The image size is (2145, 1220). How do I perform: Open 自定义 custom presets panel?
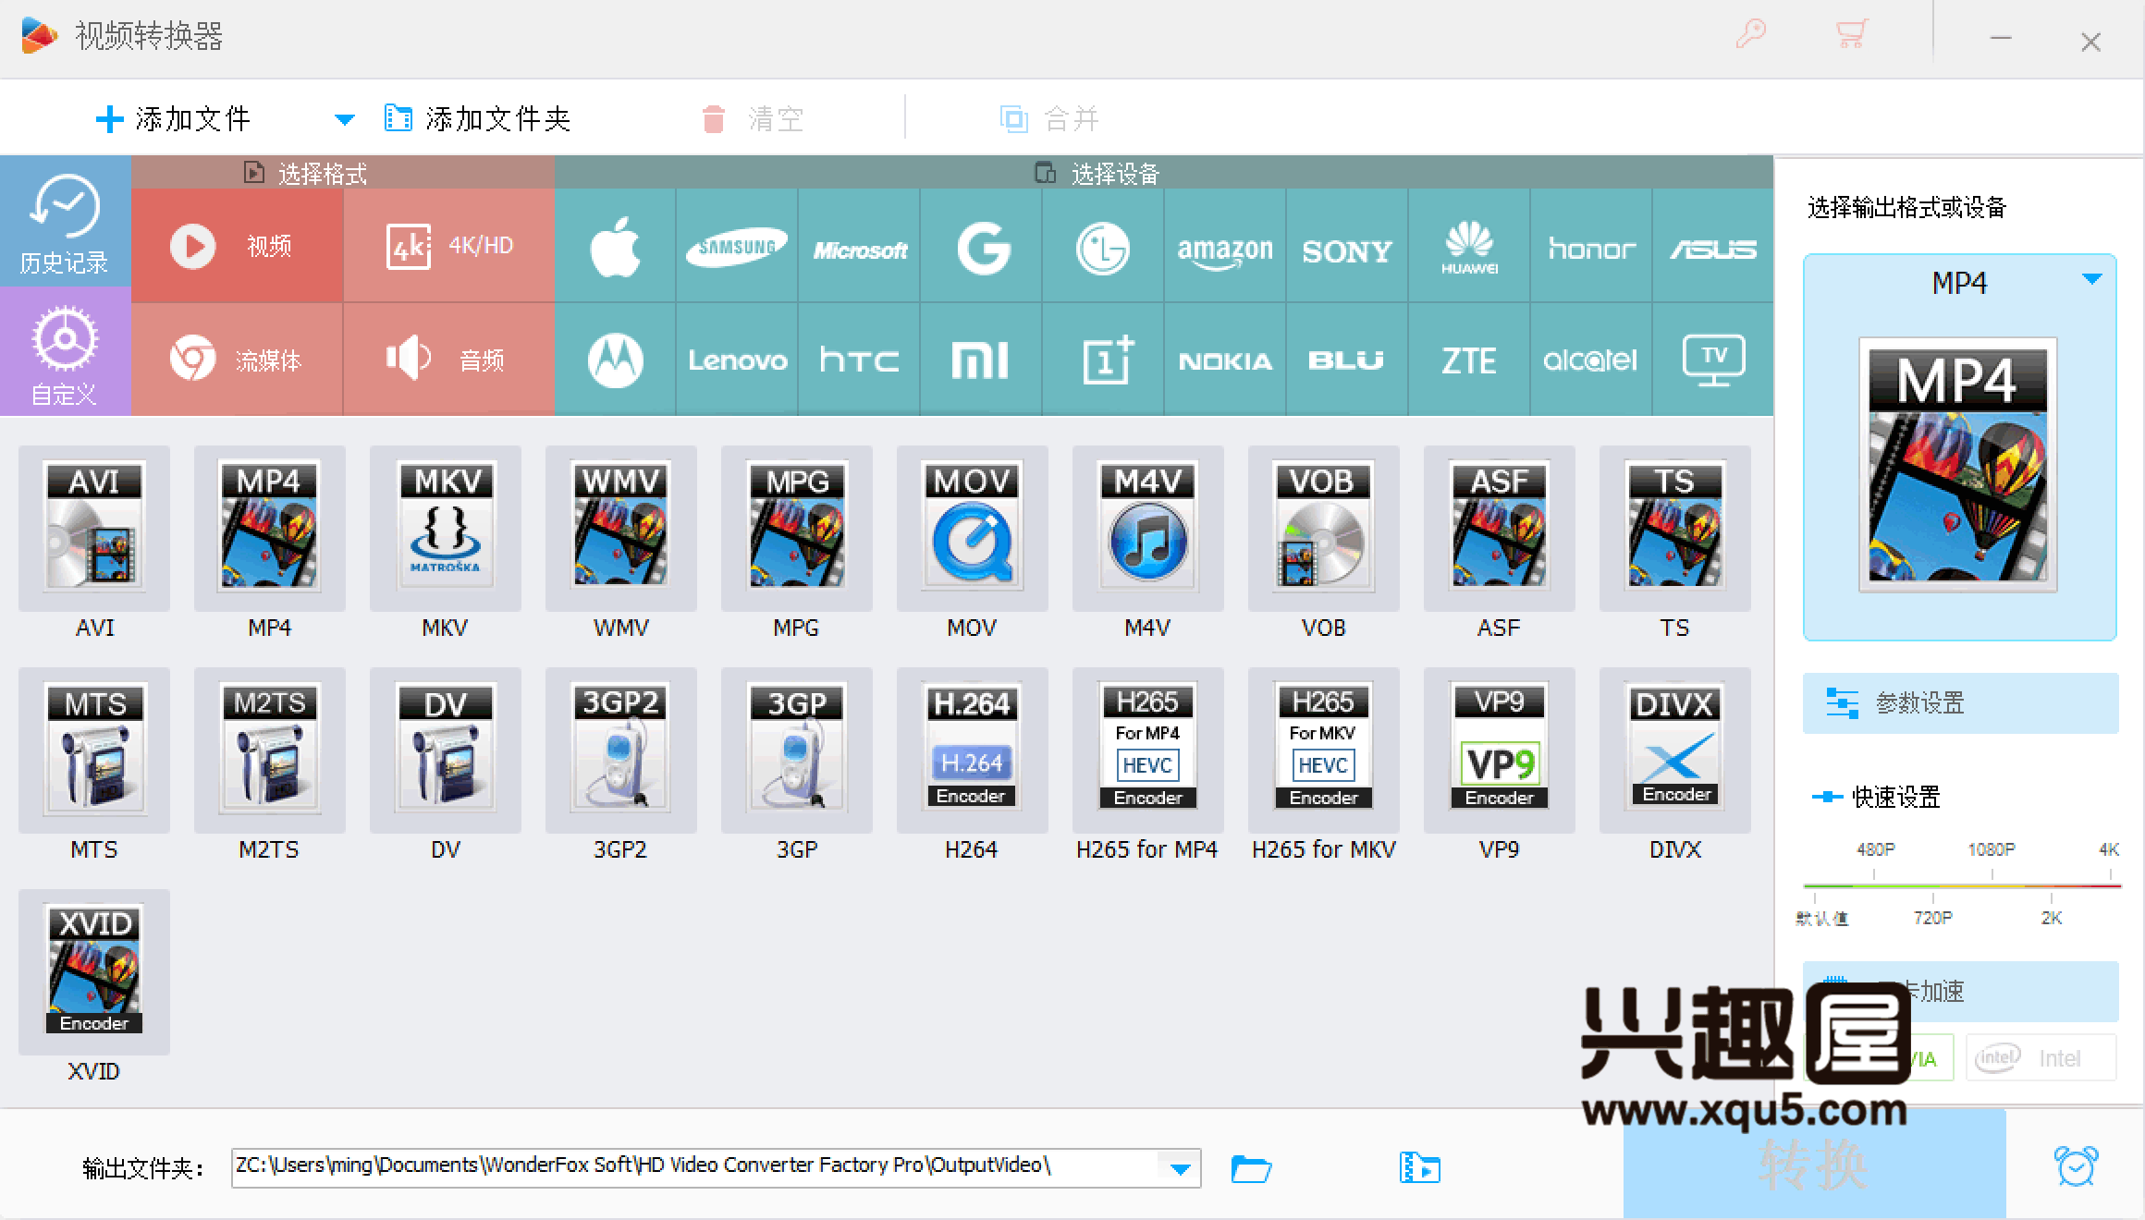pos(65,352)
